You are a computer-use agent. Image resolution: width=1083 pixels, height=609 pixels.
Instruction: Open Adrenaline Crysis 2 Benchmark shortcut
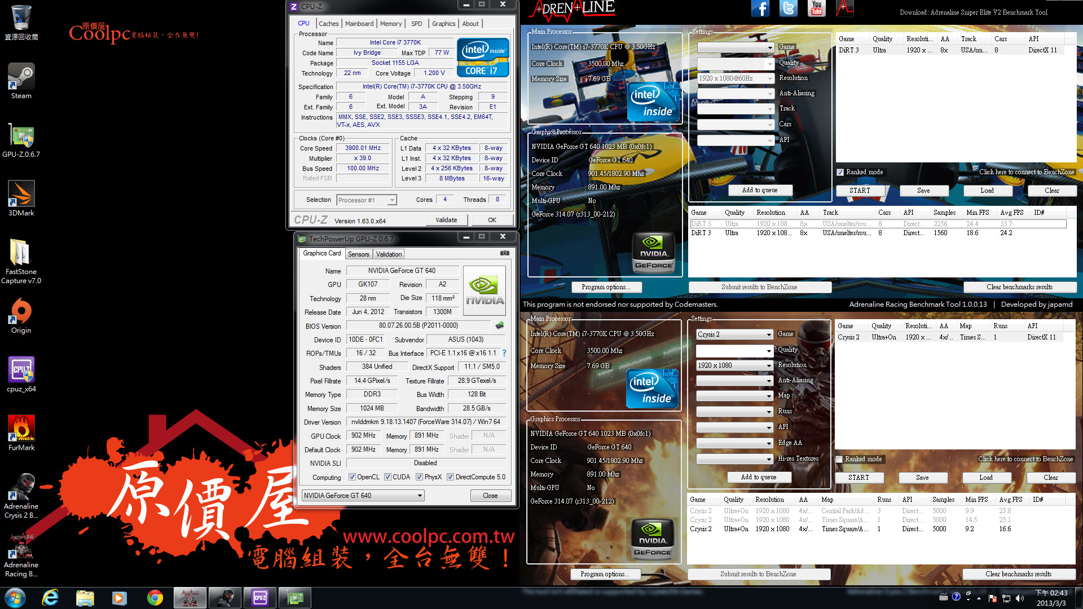point(21,496)
